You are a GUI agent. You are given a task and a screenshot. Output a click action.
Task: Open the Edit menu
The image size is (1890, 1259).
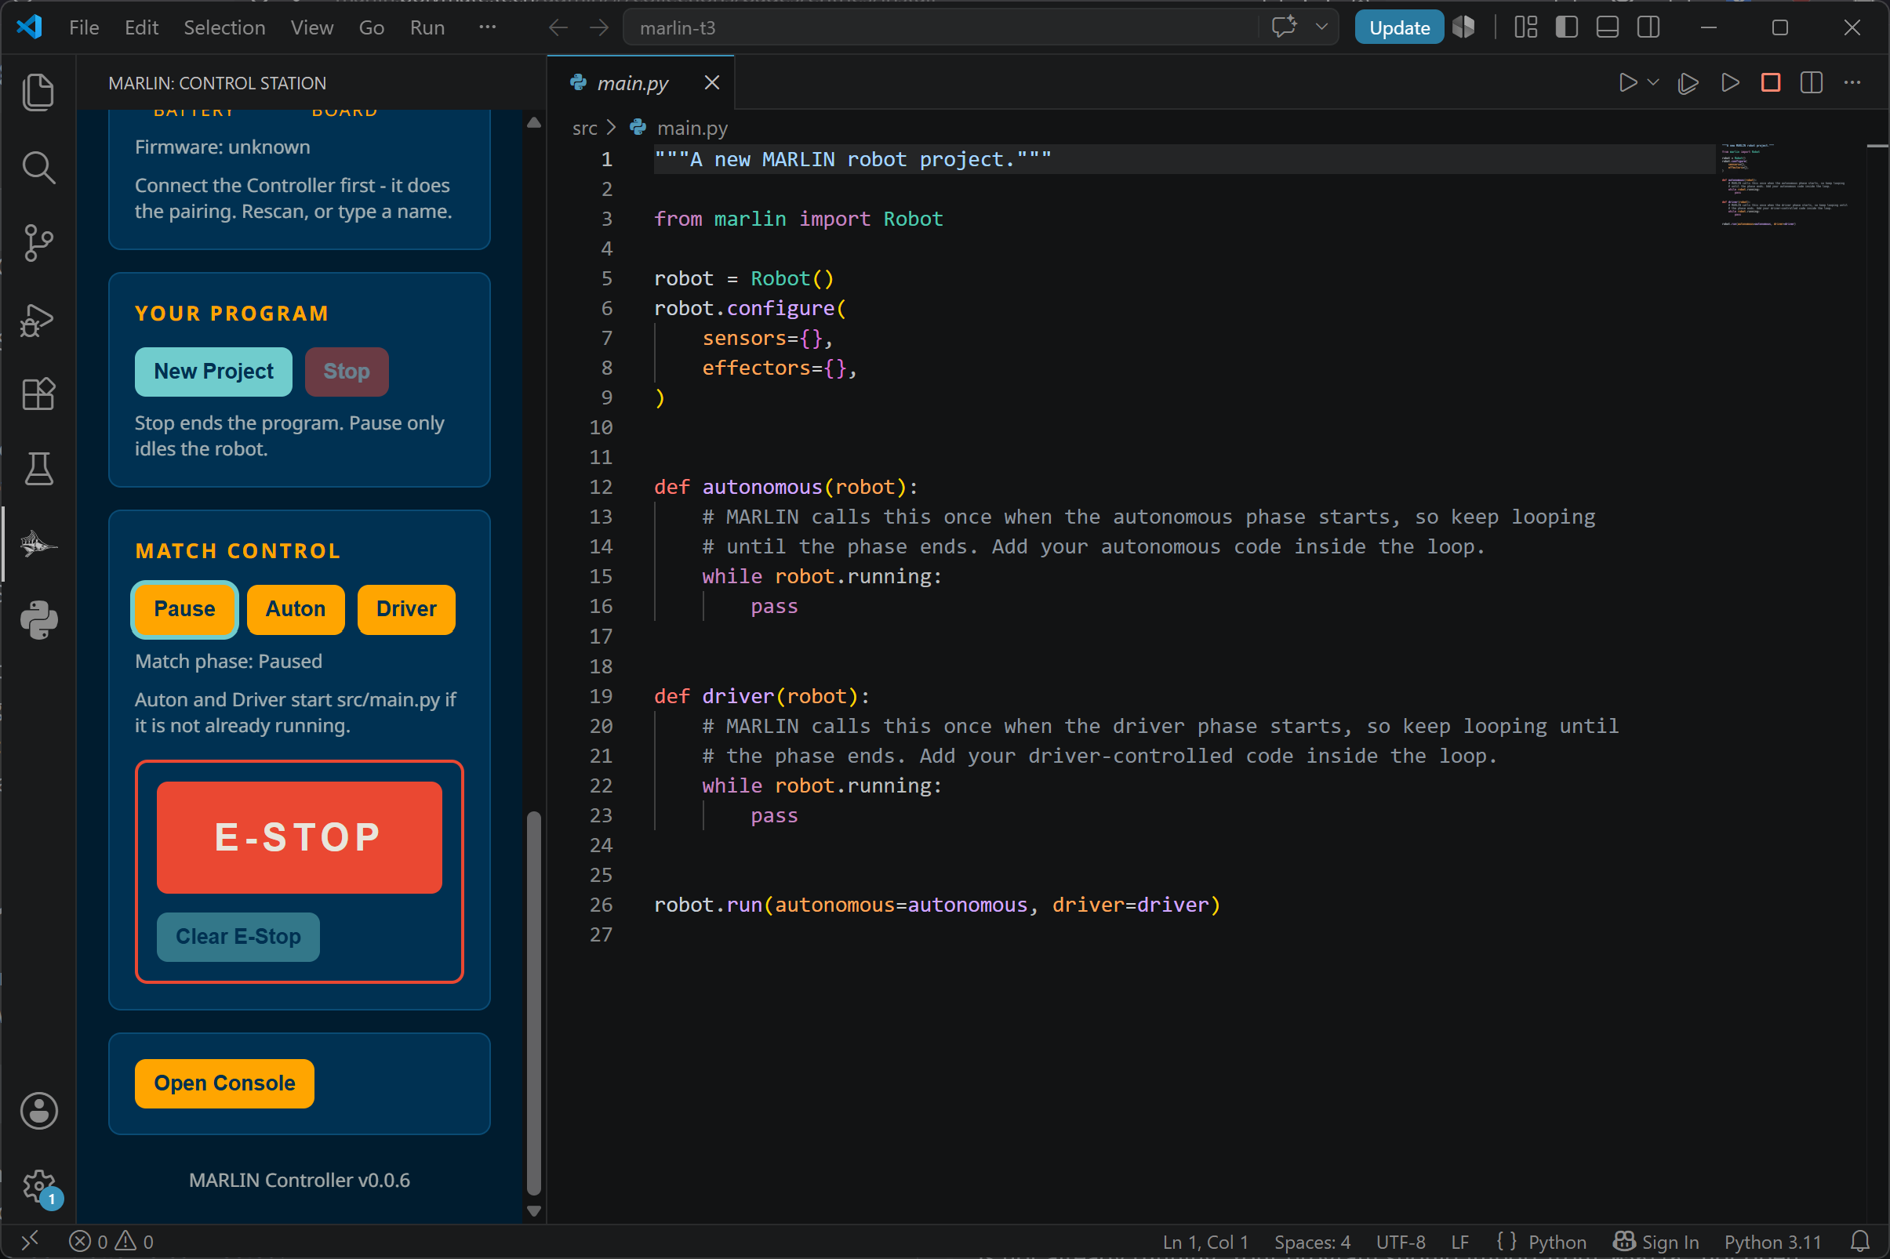[x=141, y=27]
